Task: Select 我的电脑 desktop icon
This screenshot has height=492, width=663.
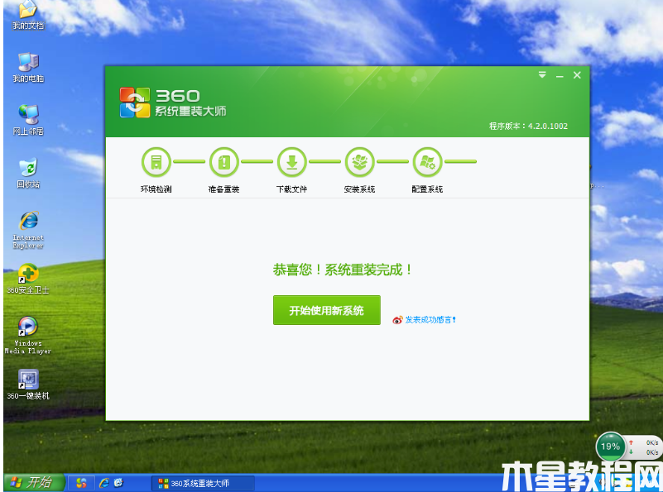Action: pyautogui.click(x=28, y=68)
